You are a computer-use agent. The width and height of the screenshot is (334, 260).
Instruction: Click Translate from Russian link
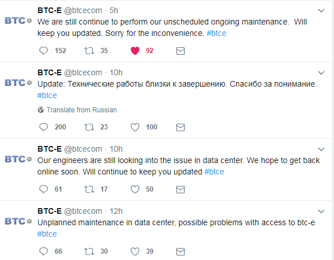[x=82, y=110]
